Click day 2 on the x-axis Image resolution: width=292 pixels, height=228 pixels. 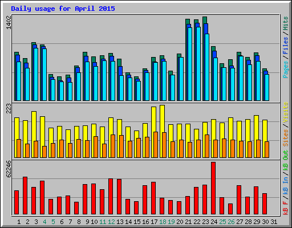coord(27,222)
